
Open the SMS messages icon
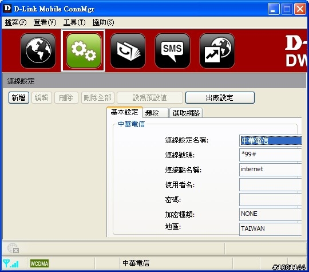(172, 51)
